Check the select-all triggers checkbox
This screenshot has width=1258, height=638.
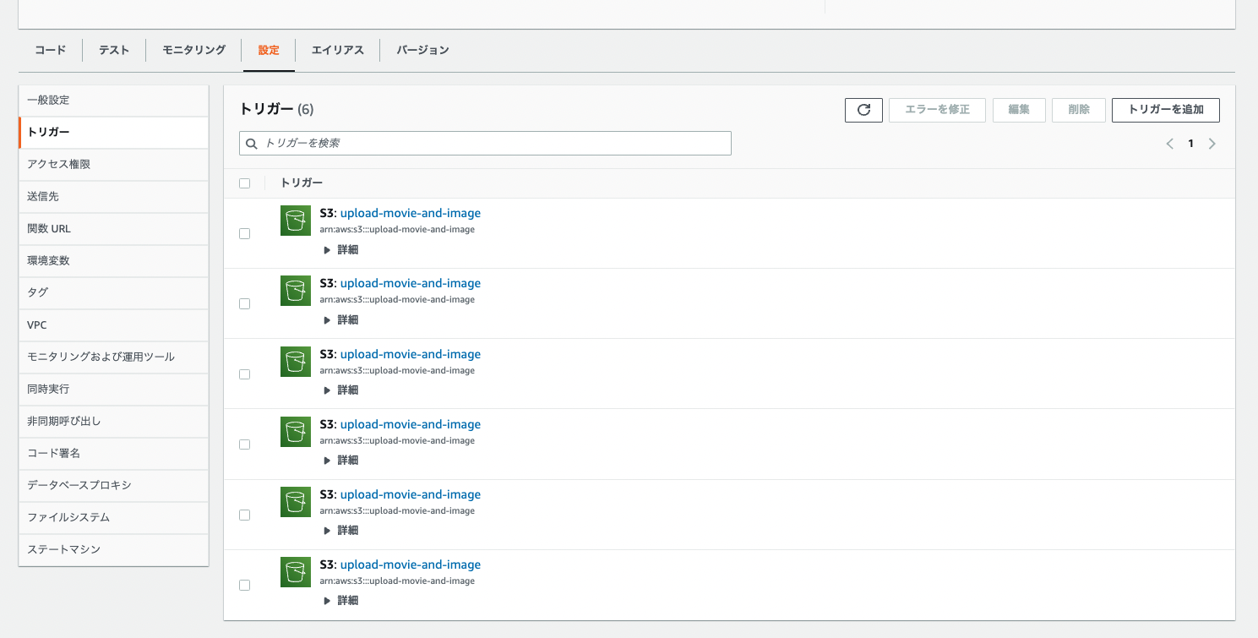click(245, 183)
